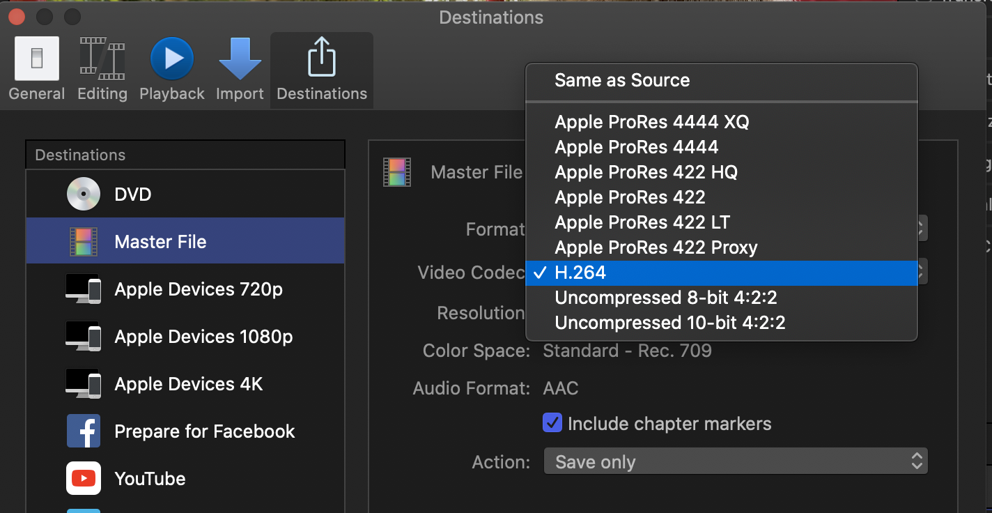Switch to the Editing preferences icon
This screenshot has width=992, height=513.
tap(102, 59)
